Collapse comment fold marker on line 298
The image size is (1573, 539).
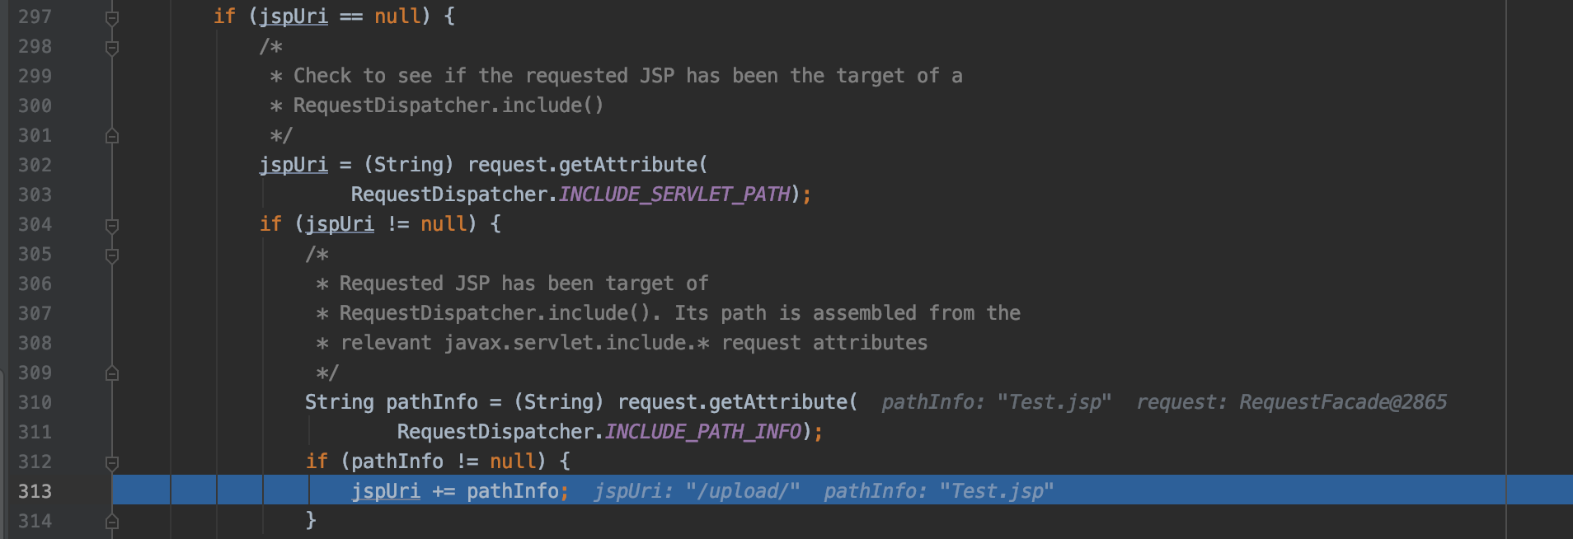point(112,47)
